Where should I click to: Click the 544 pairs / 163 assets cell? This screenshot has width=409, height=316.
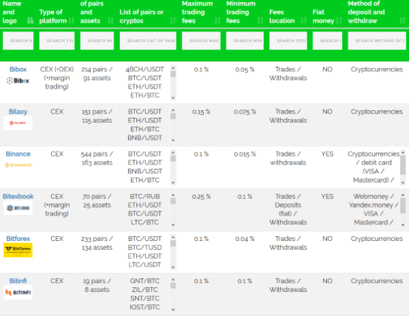(x=97, y=158)
